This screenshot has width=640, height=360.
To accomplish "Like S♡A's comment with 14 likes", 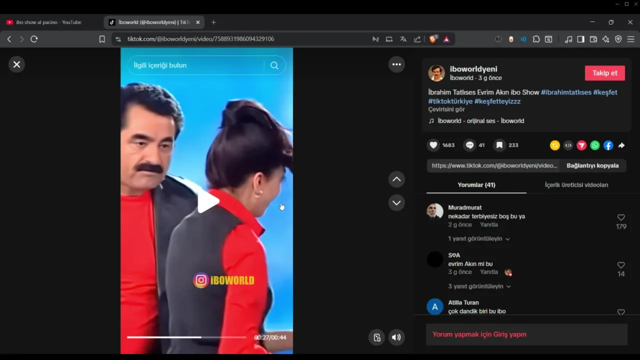I will pos(621,265).
